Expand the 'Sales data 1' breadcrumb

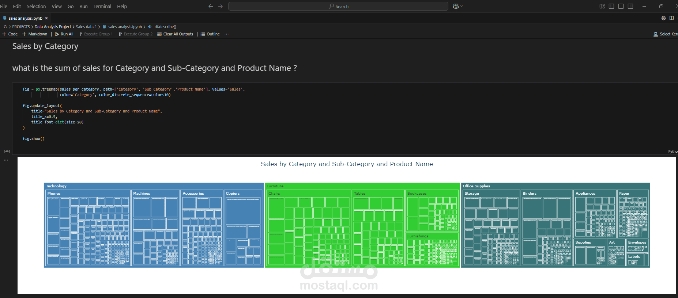86,27
